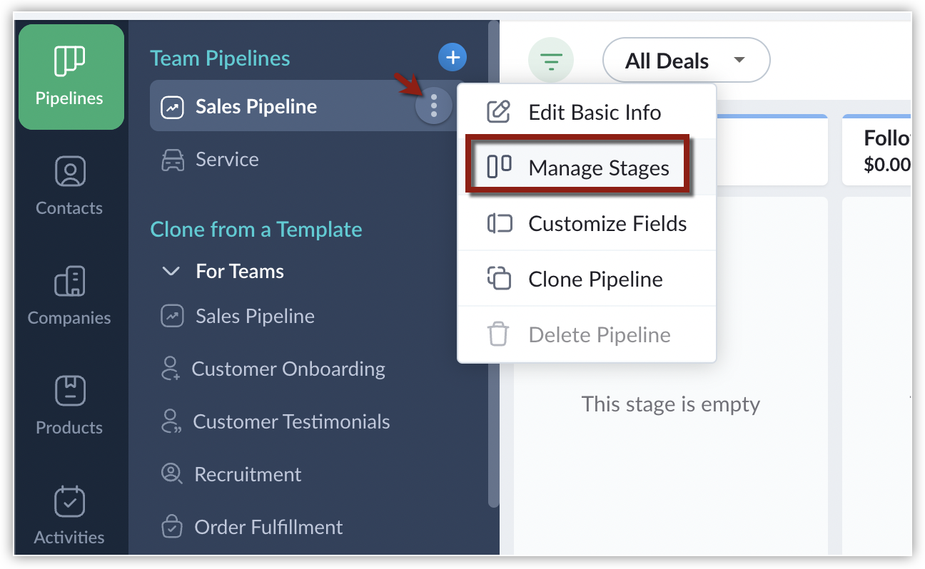Click the green filter icon
Viewport: 925px width, 569px height.
pos(551,61)
